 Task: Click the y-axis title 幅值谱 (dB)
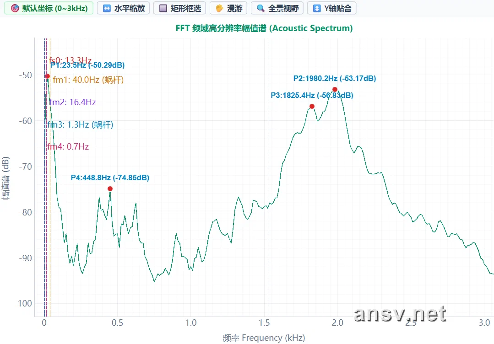click(5, 178)
